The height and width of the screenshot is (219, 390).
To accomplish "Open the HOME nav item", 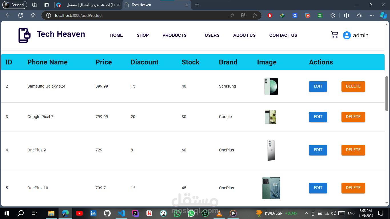I will tap(116, 35).
